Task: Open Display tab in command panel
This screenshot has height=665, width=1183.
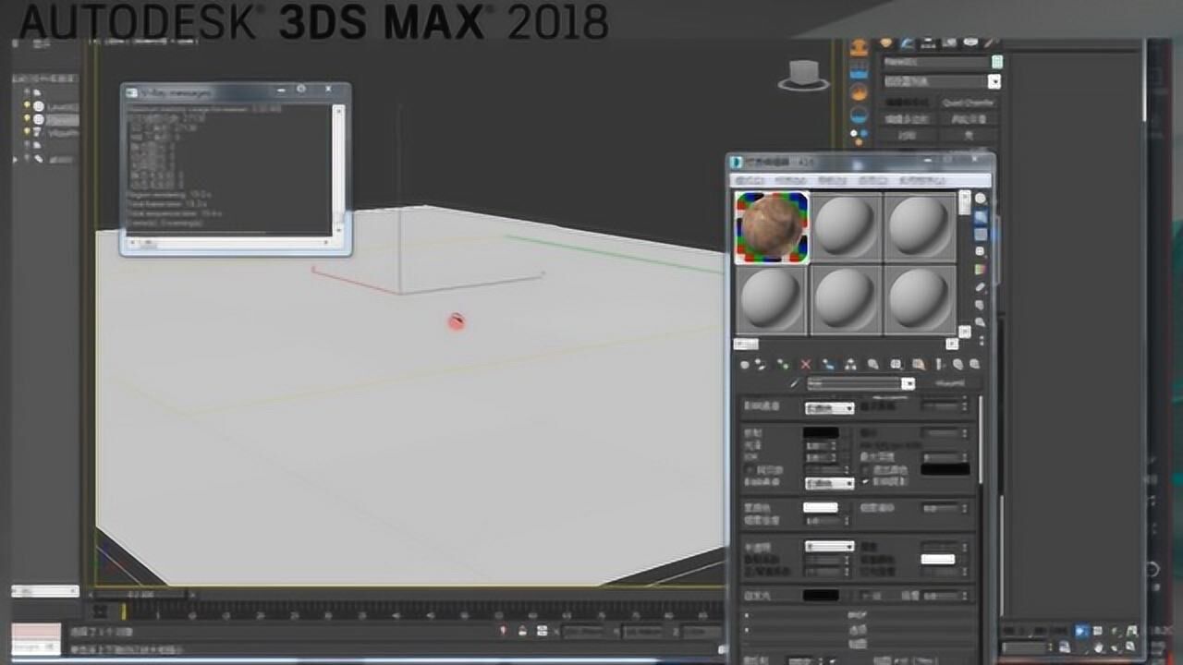Action: point(970,42)
